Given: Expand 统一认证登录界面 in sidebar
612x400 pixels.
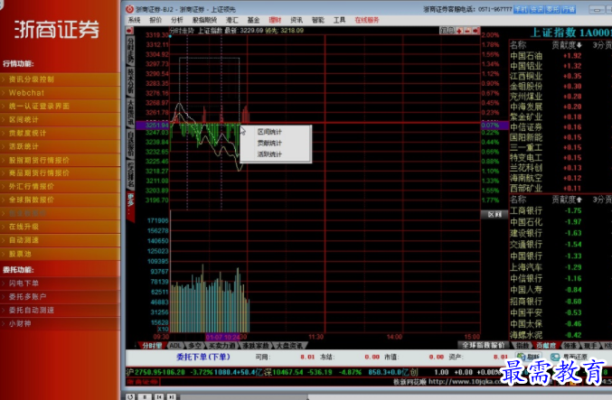Looking at the screenshot, I should point(60,106).
